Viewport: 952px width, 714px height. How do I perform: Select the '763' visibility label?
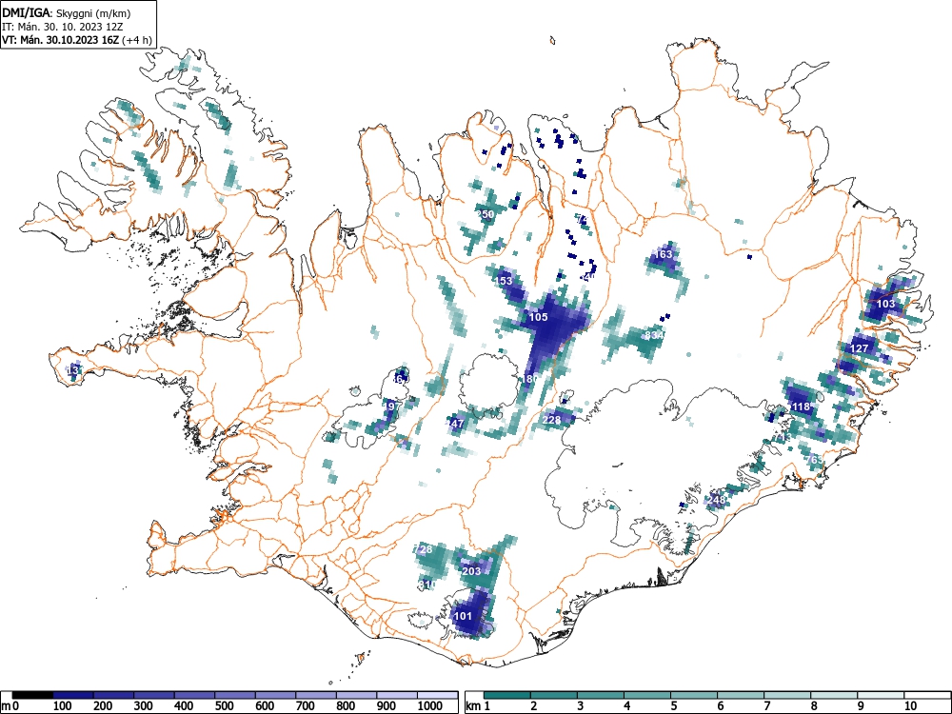coord(815,460)
